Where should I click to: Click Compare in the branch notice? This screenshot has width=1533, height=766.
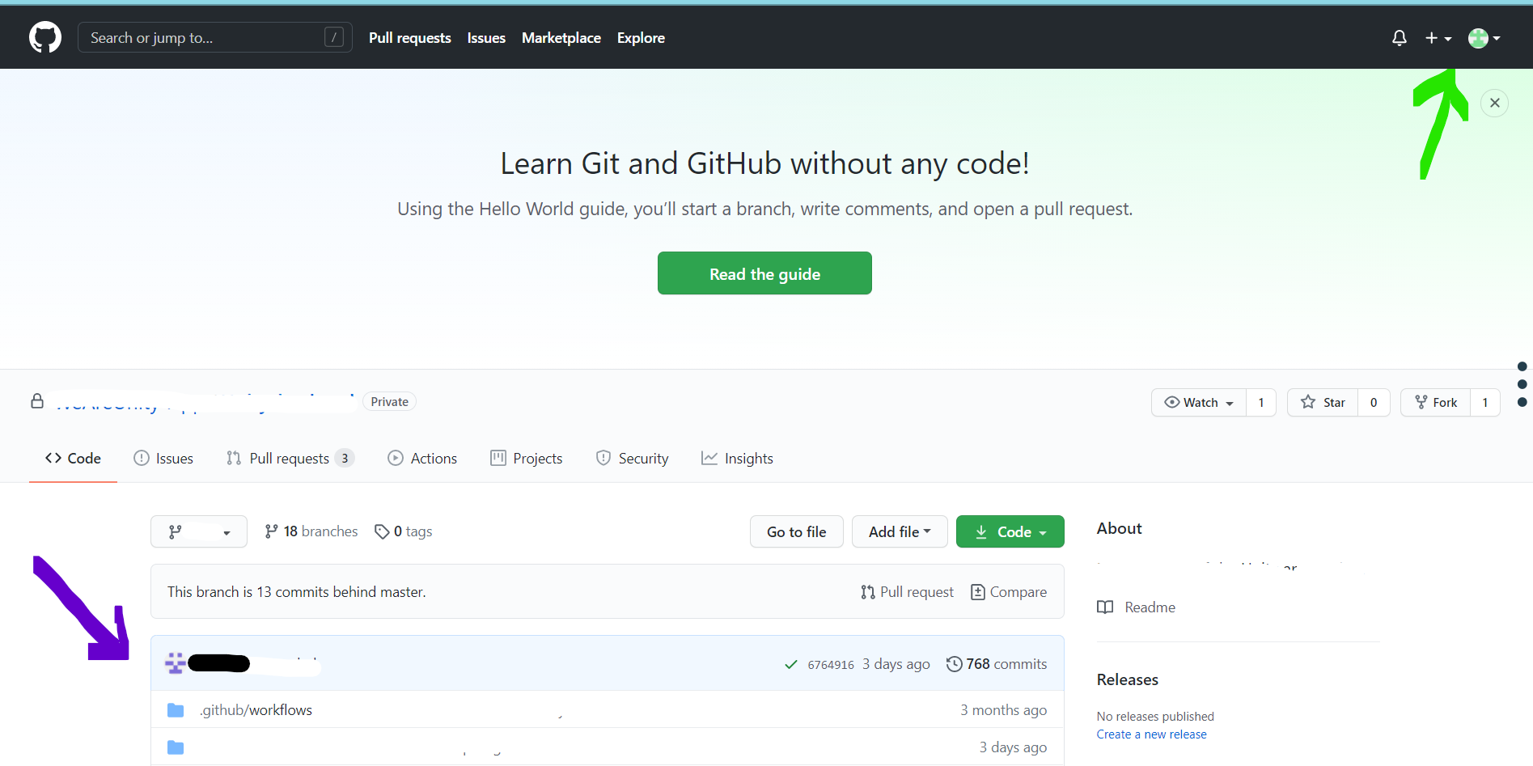pyautogui.click(x=1009, y=592)
